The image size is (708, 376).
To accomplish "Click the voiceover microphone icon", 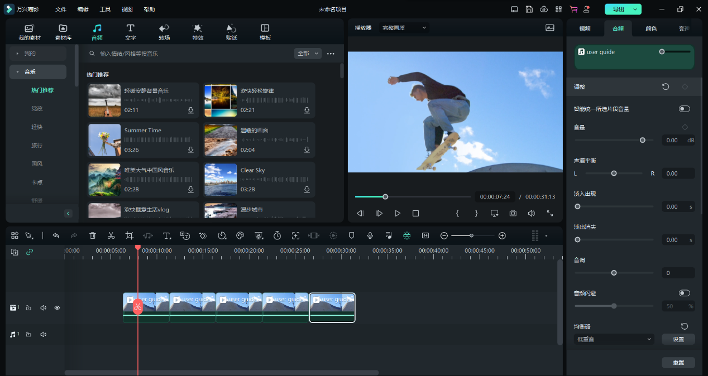I will pos(370,236).
